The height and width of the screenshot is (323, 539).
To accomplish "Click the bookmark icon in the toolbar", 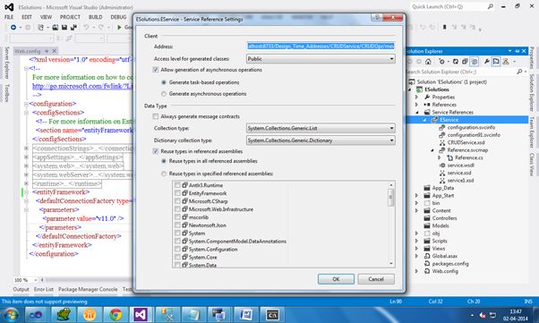I will 444,27.
